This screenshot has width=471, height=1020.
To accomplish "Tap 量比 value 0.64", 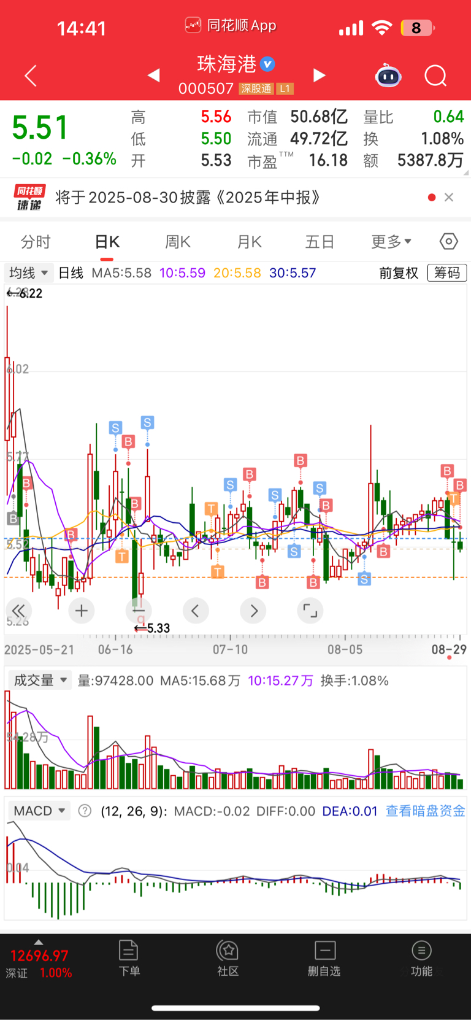I will 448,117.
